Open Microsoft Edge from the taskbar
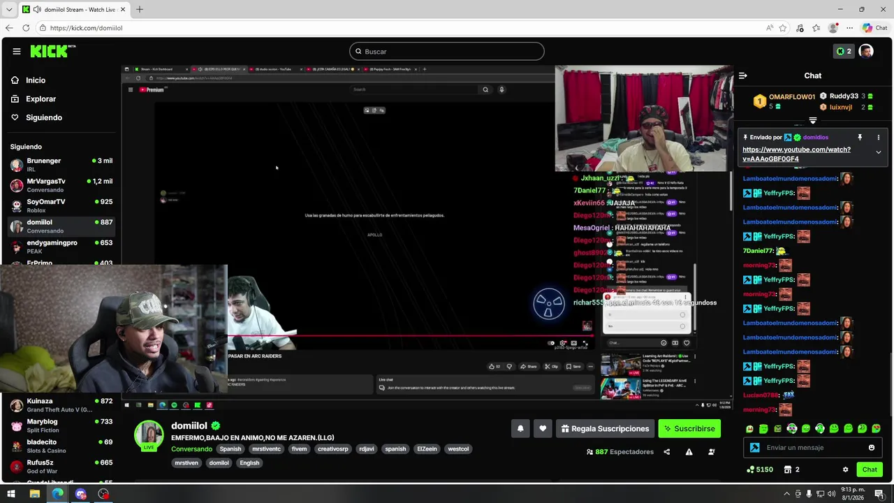 [x=57, y=494]
